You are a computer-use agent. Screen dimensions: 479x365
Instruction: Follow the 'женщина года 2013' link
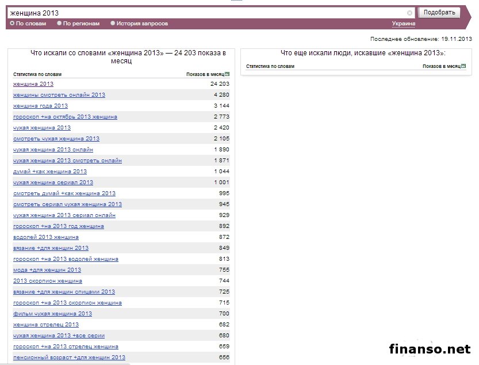coord(40,106)
